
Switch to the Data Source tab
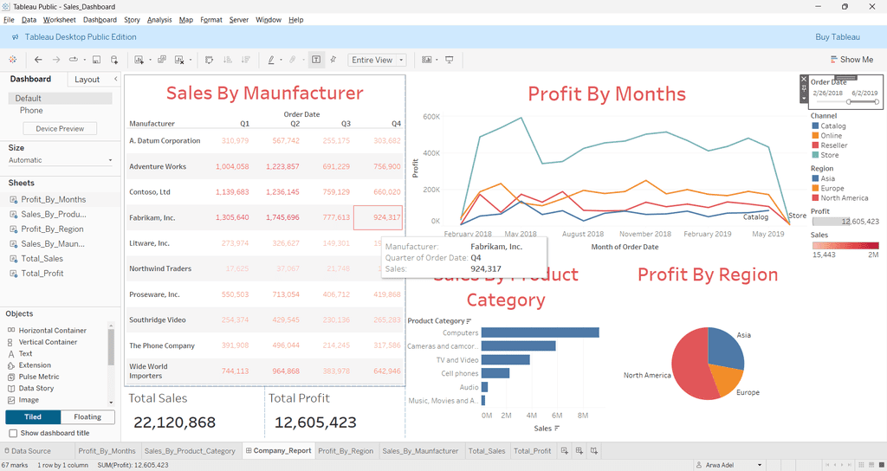[x=27, y=450]
